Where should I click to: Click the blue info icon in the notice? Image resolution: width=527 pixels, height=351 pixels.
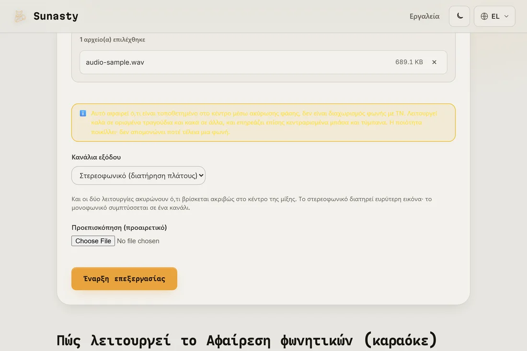(x=83, y=113)
